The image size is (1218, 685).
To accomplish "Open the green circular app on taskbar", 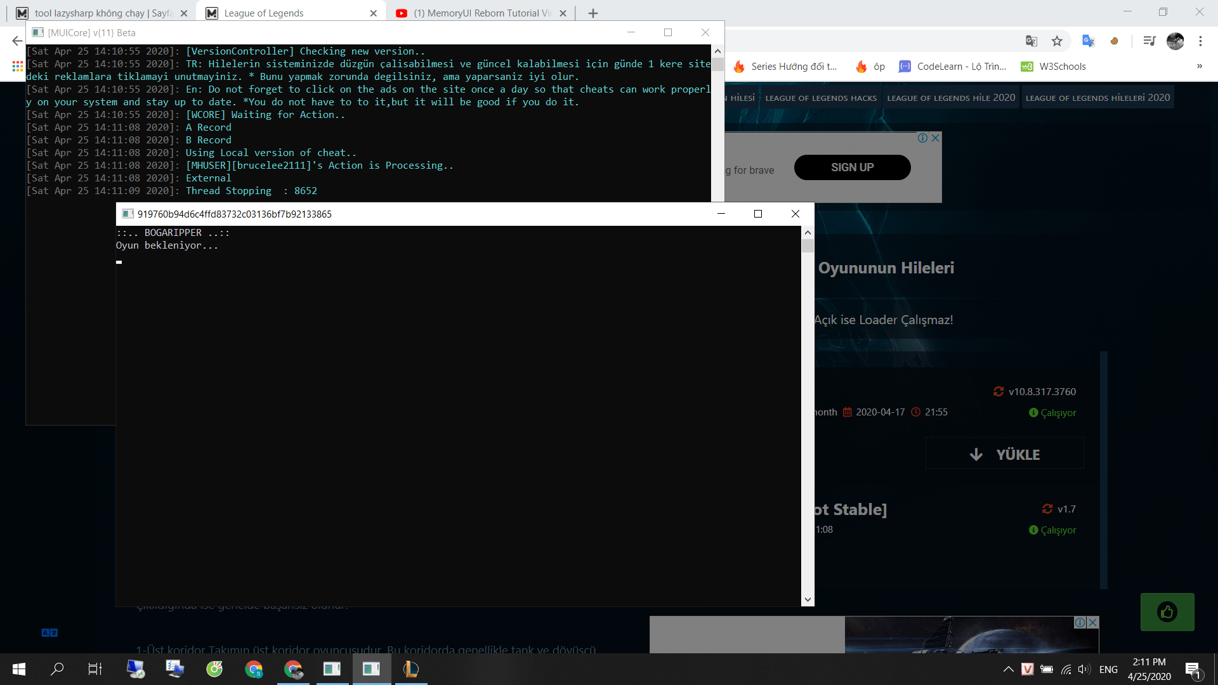I will [214, 669].
